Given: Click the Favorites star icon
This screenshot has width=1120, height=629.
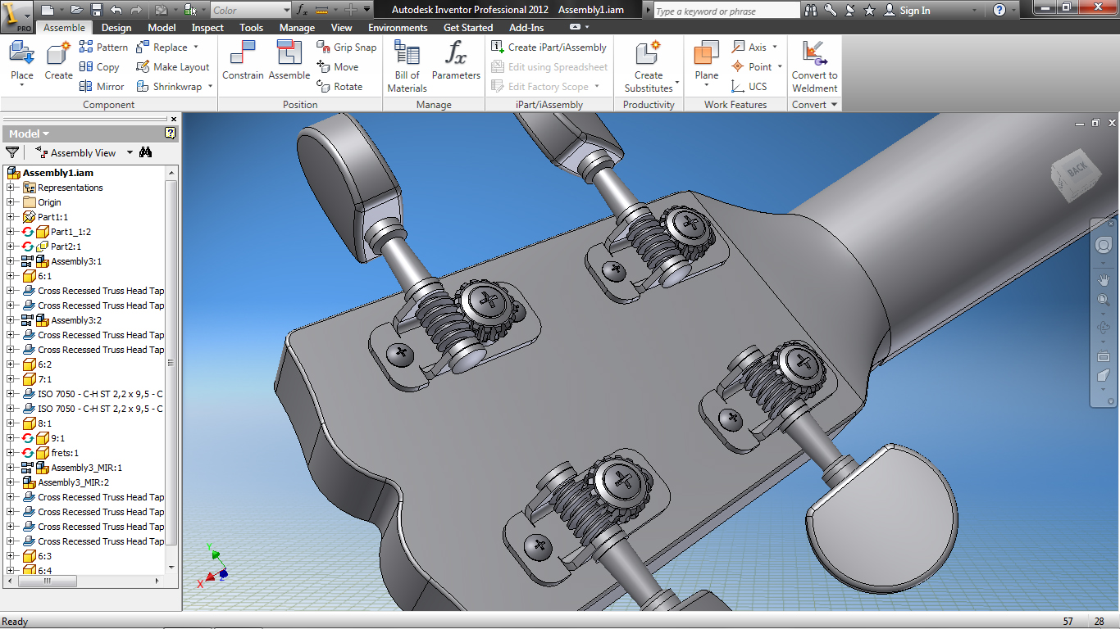Looking at the screenshot, I should click(x=869, y=11).
